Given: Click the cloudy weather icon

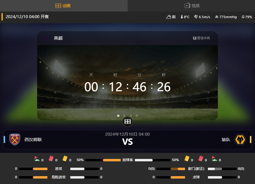Looking at the screenshot, I should coord(169,17).
